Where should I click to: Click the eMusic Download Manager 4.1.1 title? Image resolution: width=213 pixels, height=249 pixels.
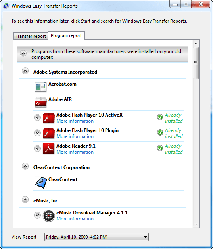[x=92, y=213]
